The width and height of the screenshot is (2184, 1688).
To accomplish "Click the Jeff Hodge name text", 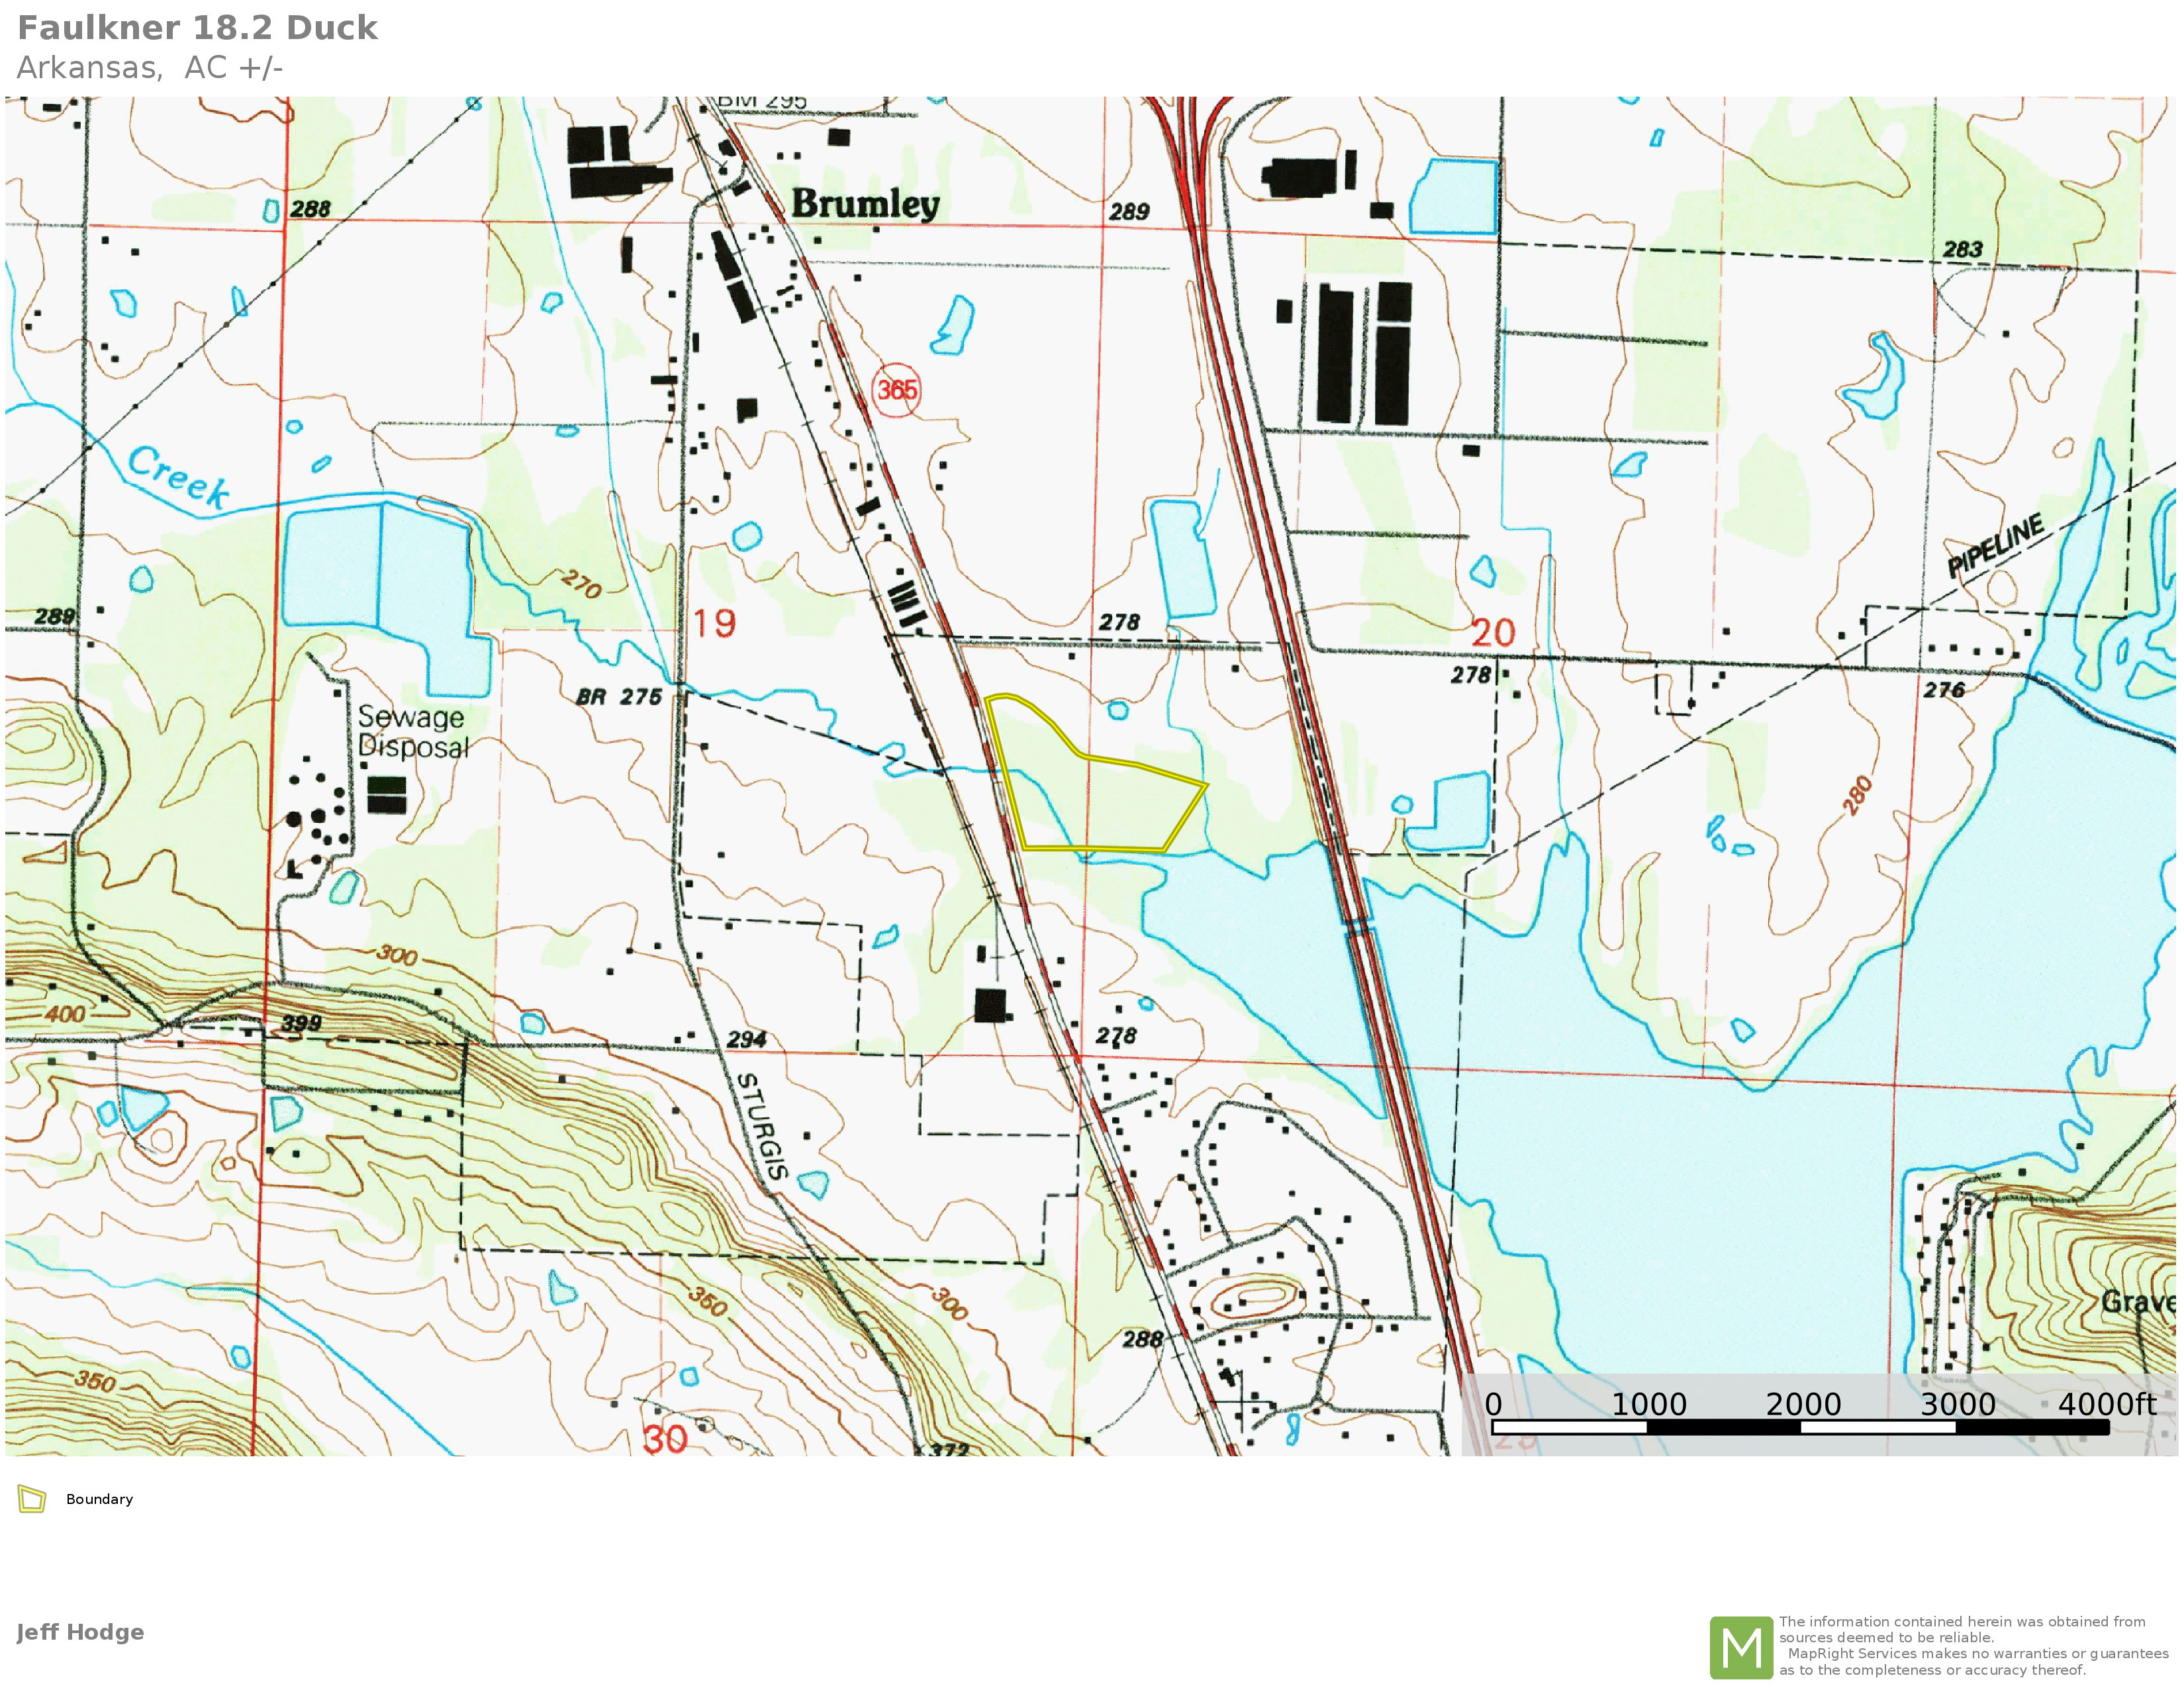I will point(80,1632).
